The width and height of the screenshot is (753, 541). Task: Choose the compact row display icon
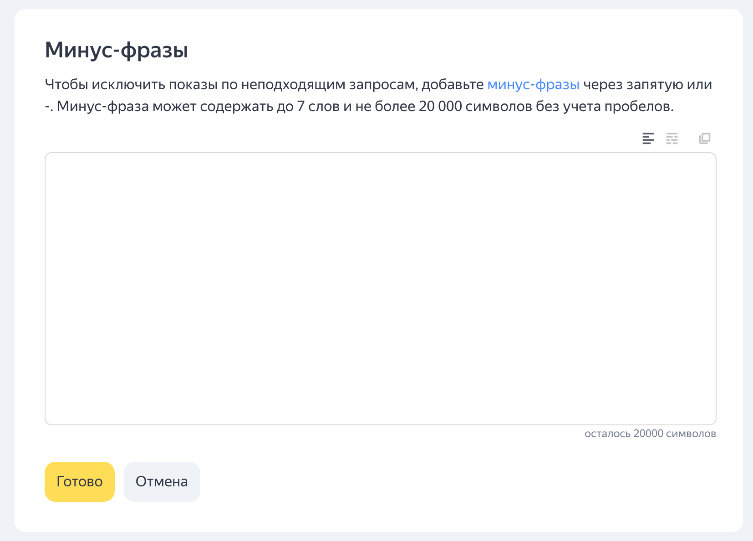coord(672,138)
